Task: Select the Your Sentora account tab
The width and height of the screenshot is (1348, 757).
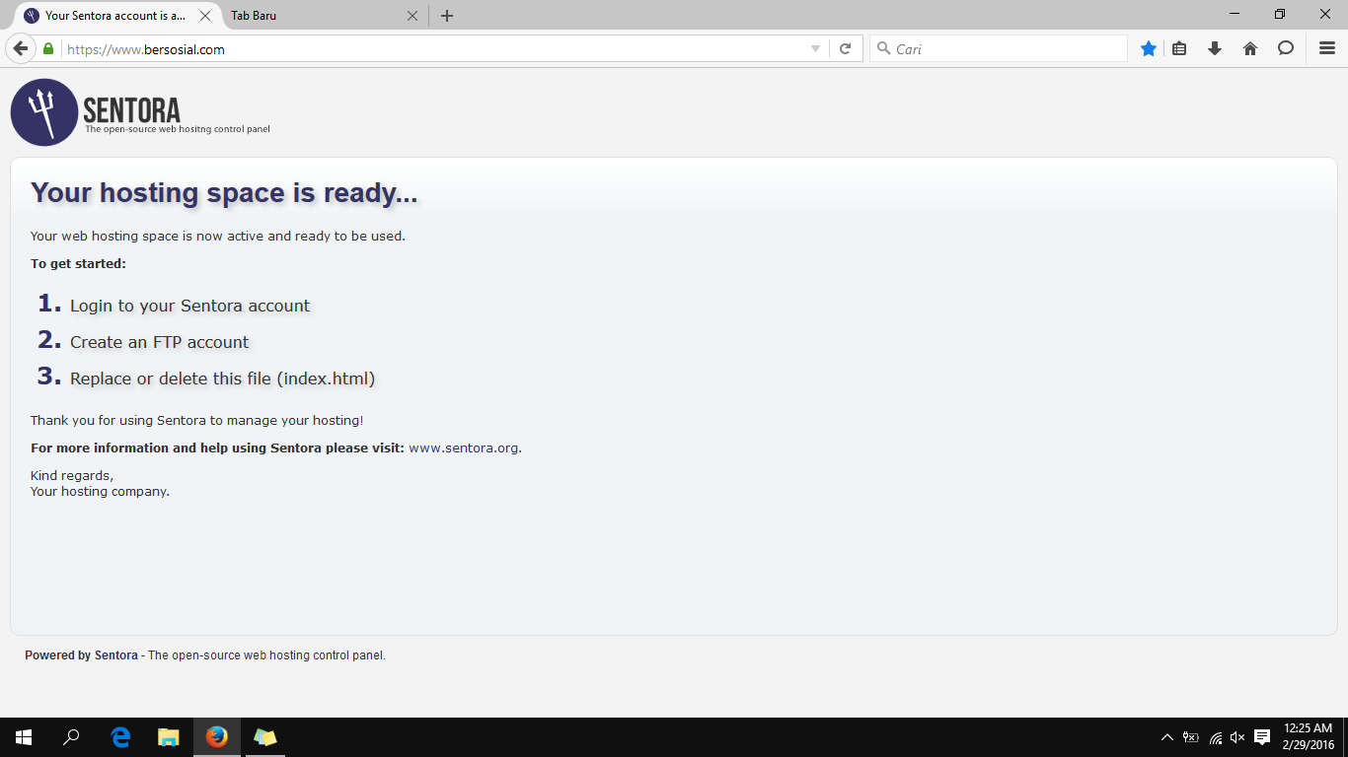Action: (114, 16)
